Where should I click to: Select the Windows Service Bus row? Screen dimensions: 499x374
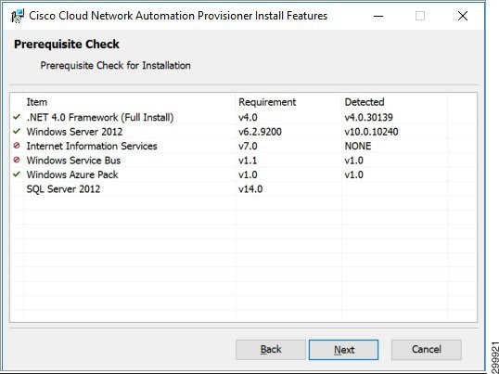(243, 161)
